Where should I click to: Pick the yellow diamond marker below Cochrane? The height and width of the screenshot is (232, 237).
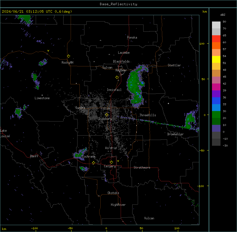93,163
